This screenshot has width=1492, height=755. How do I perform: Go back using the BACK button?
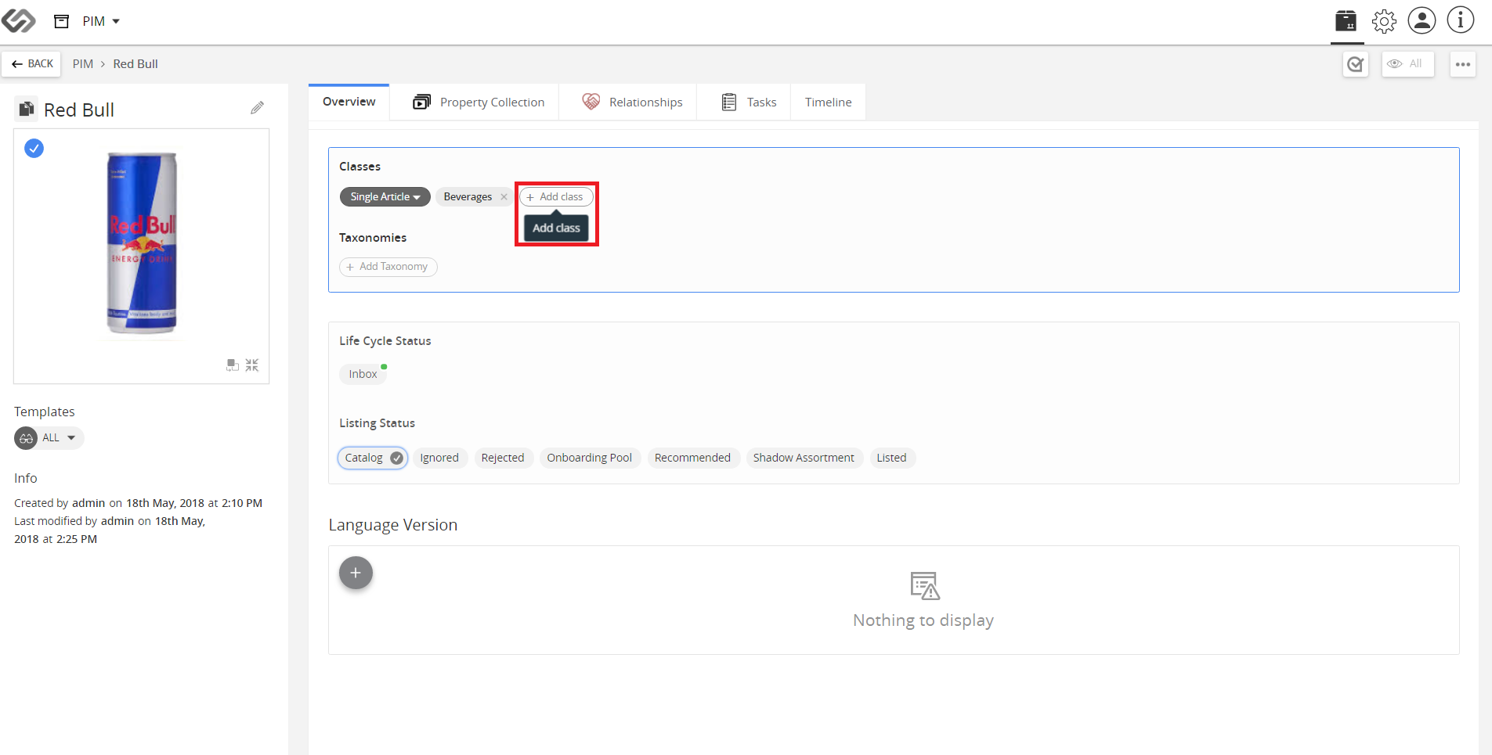(32, 64)
